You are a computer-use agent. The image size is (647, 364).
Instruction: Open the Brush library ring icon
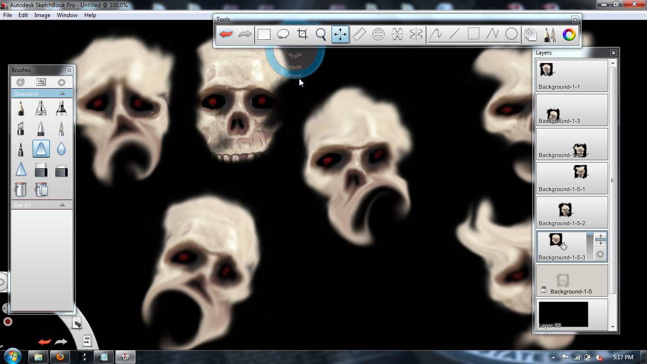20,82
